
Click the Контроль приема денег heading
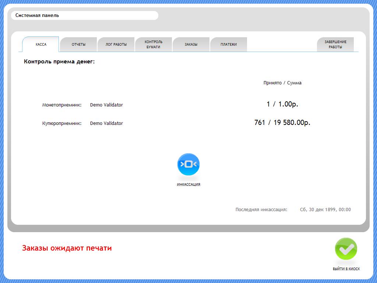[x=59, y=62]
